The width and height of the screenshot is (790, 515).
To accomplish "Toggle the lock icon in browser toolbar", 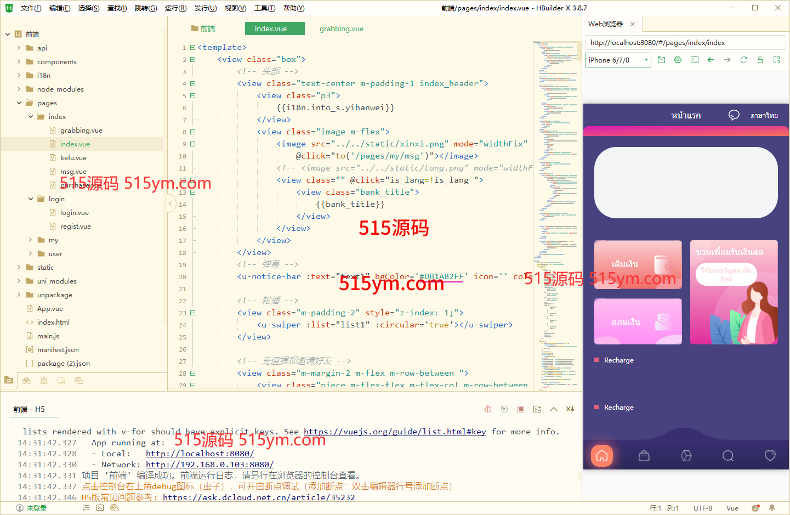I will [760, 60].
